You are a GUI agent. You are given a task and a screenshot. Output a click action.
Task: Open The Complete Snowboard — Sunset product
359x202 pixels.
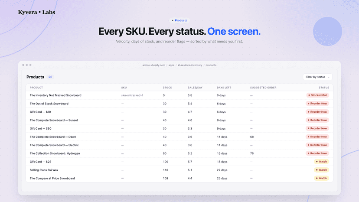pos(54,120)
